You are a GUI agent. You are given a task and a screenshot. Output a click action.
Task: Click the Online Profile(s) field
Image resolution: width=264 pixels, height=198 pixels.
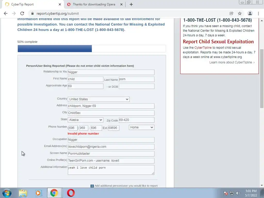click(x=111, y=161)
